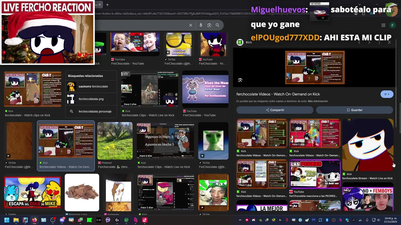Switch to Firefox in the taskbar
The width and height of the screenshot is (401, 225).
click(34, 220)
